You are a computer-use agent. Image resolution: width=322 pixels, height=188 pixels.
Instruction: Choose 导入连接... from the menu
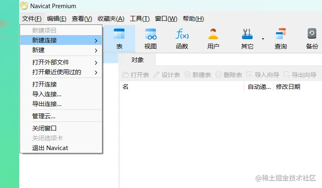[61, 94]
